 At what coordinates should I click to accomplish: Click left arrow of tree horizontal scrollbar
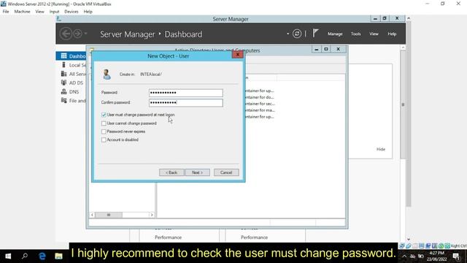93,215
